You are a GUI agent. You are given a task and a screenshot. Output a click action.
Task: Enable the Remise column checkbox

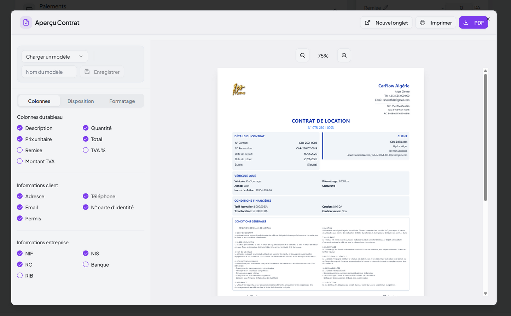(x=20, y=150)
